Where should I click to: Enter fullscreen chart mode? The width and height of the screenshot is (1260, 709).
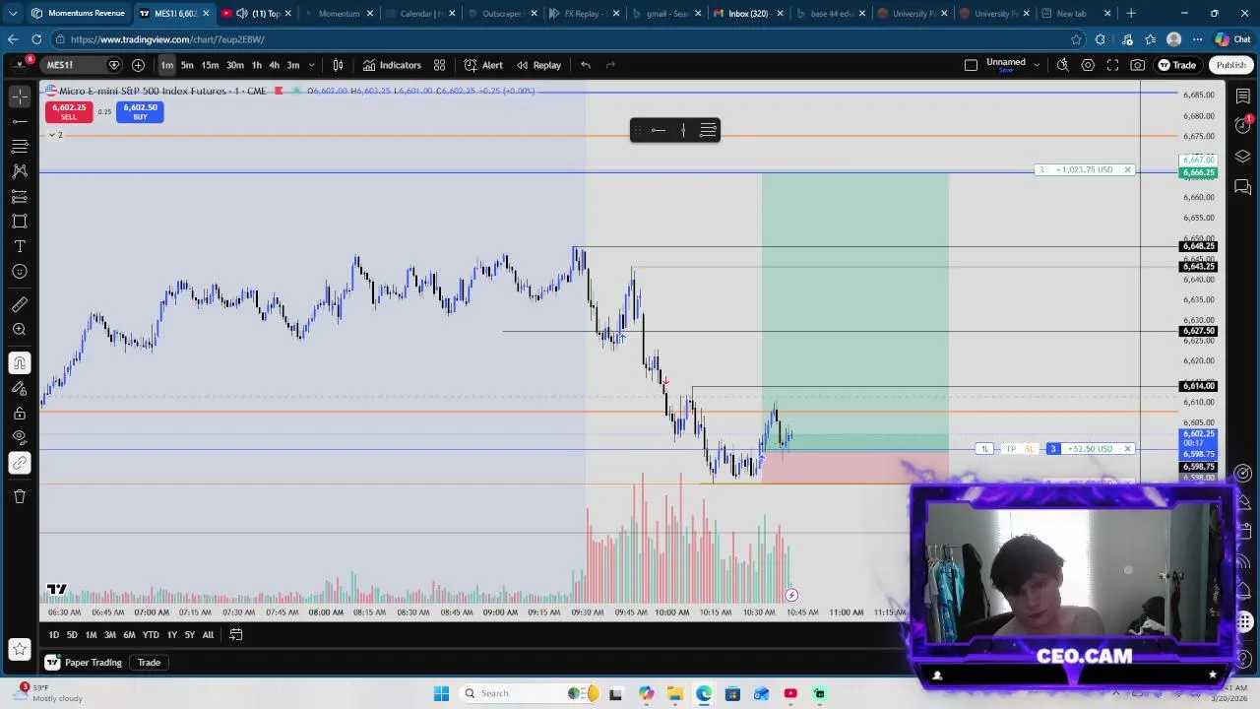pos(1112,65)
